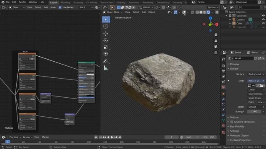Click the blue Z axis gizmo
Screen dimensions: 266x149
tap(211, 18)
